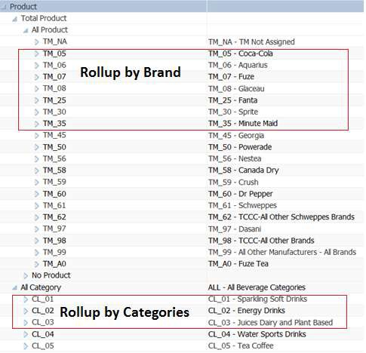Expand the TM_97 member
This screenshot has width=366, height=353.
coord(37,229)
